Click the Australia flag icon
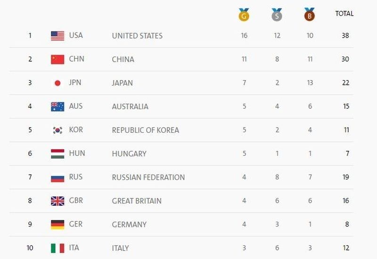 coord(57,106)
